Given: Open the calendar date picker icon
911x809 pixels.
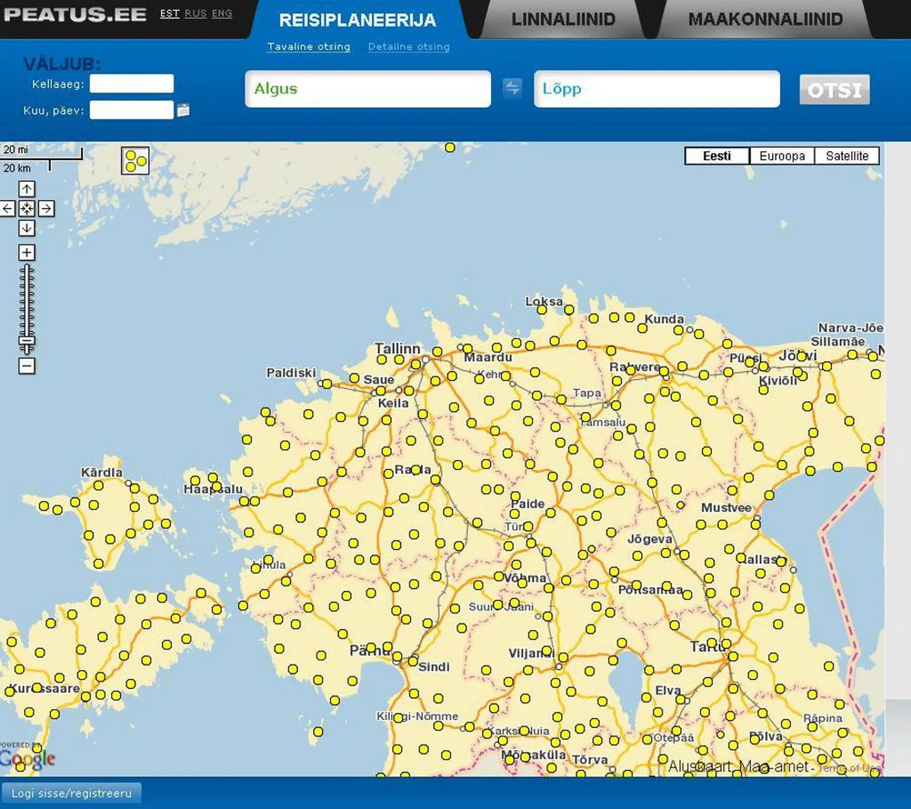Looking at the screenshot, I should [183, 111].
